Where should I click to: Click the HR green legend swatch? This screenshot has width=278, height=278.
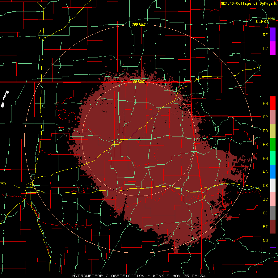click(x=273, y=144)
